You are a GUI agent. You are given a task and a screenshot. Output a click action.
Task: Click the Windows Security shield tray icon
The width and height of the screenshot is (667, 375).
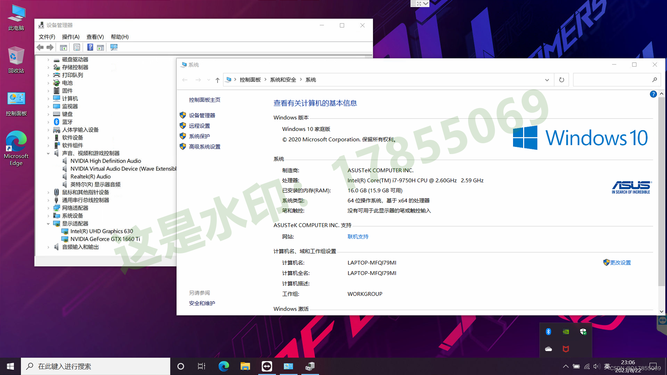tap(583, 331)
